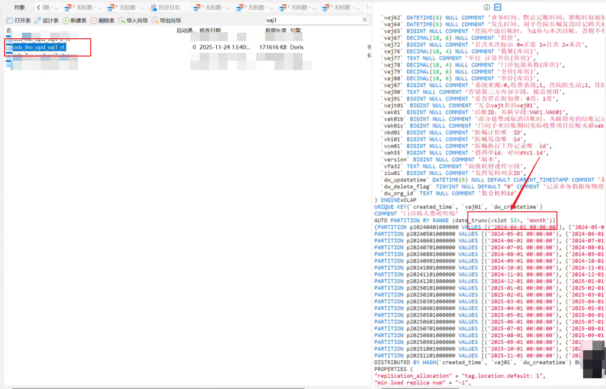The image size is (606, 389).
Task: Open the 导出向导 (Export Wizard) icon
Action: 155,21
